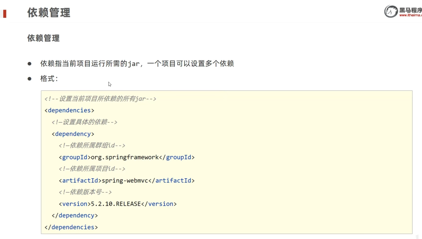Click the closing dependency tag
The image size is (422, 239).
tap(75, 215)
